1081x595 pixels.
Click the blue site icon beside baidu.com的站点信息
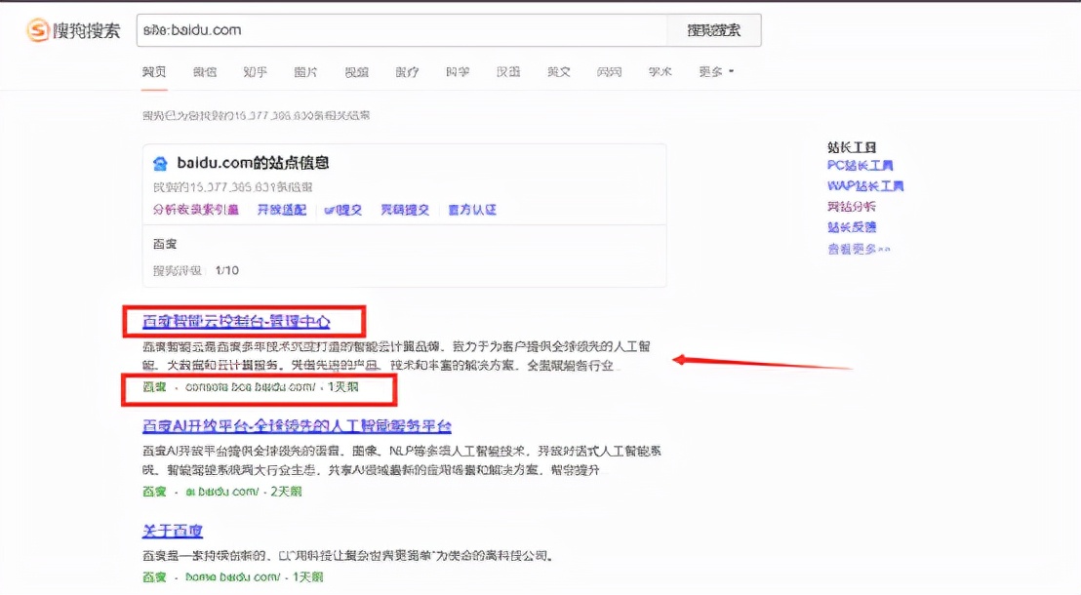[161, 164]
